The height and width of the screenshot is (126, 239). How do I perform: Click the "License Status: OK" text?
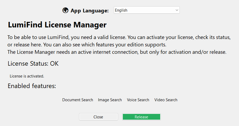tap(33, 64)
